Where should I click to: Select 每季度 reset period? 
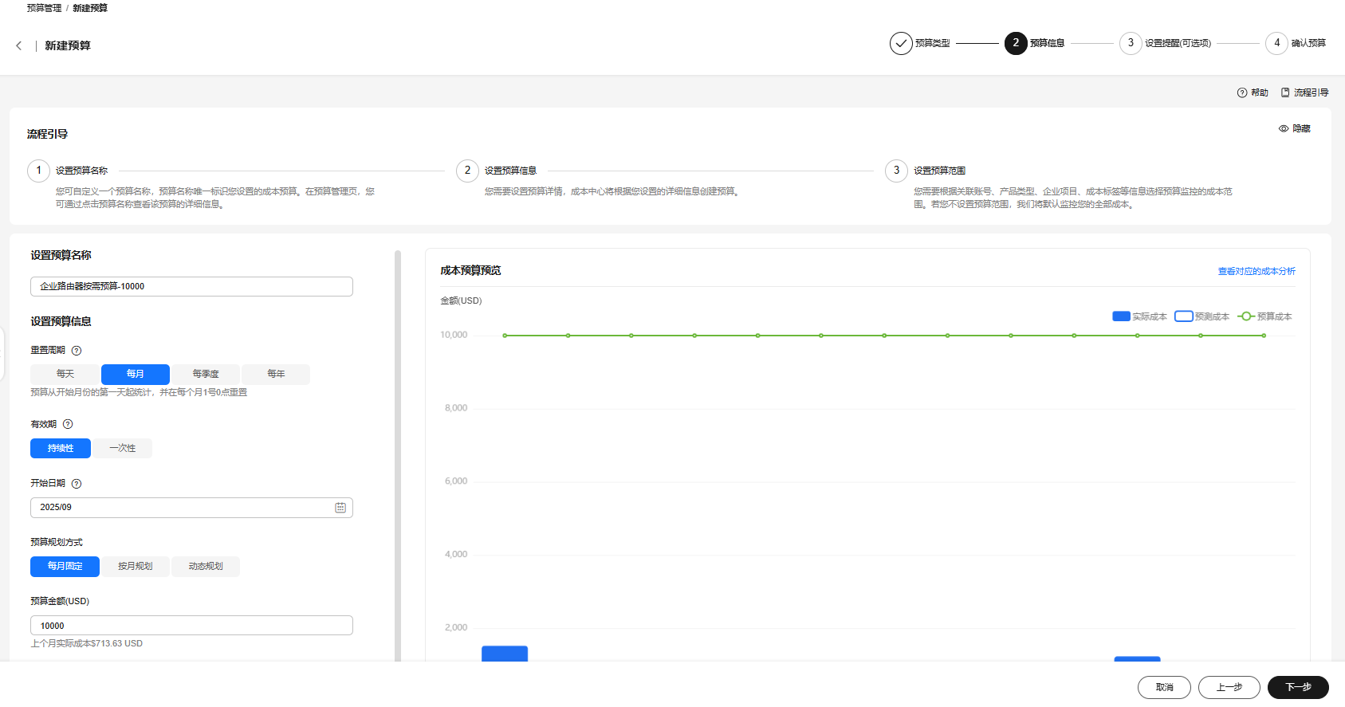[206, 375]
